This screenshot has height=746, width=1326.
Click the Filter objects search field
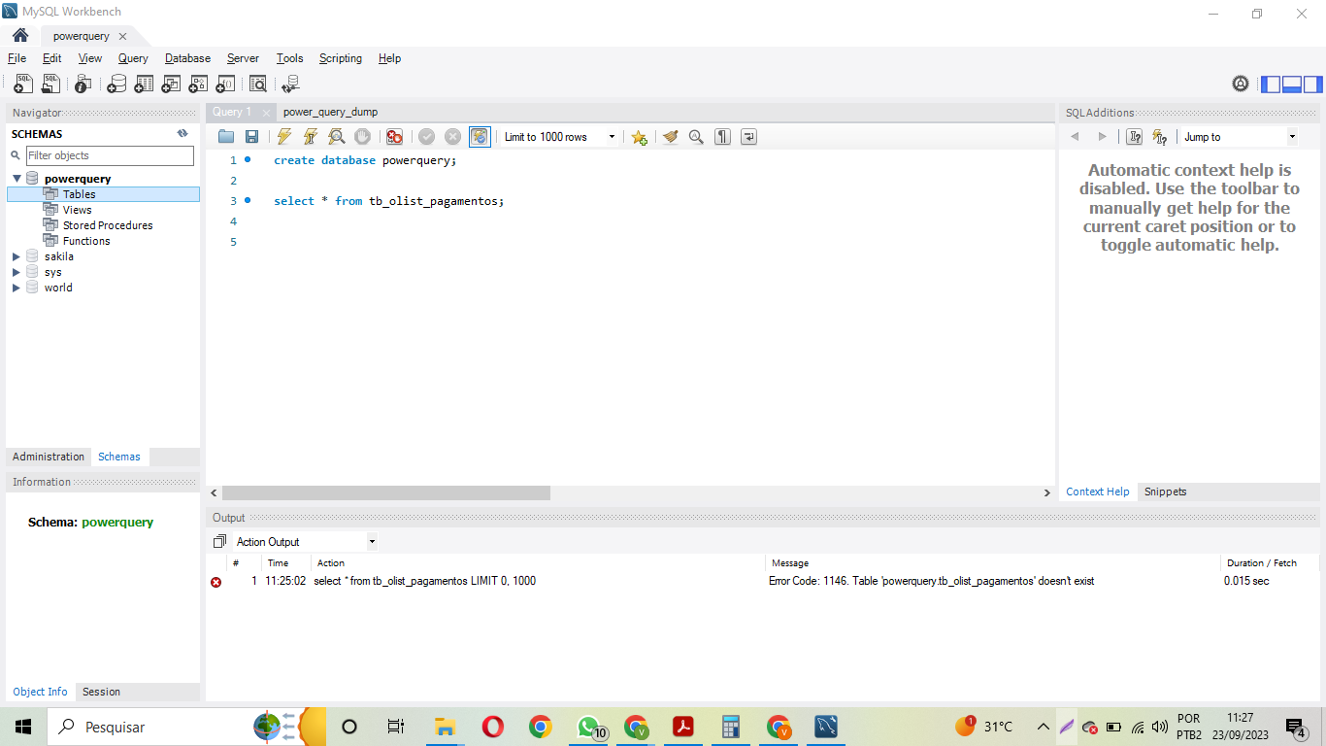[x=110, y=155]
